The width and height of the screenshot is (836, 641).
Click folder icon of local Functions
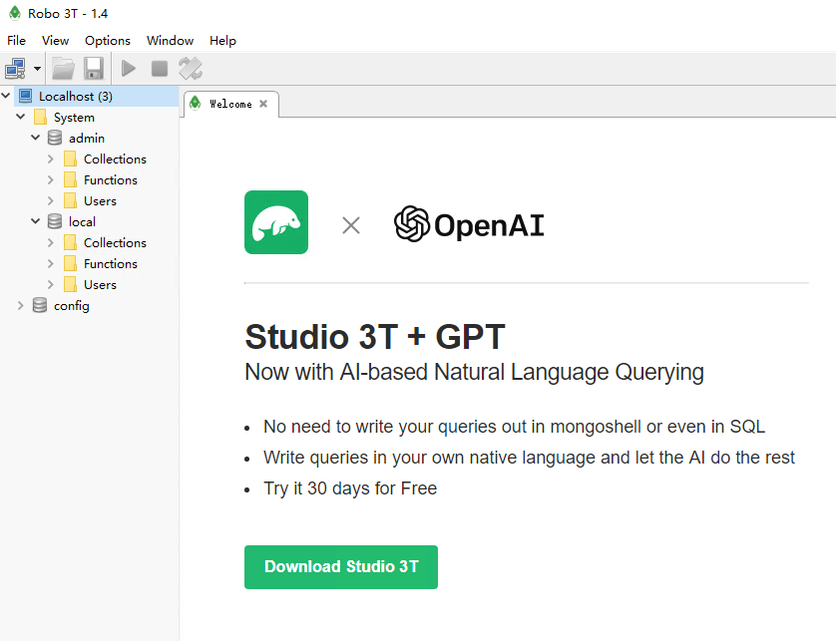(x=70, y=263)
